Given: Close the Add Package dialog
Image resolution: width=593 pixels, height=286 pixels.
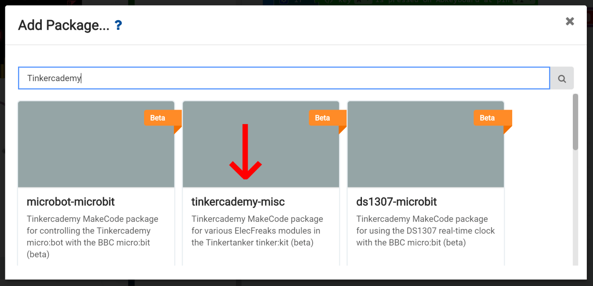Looking at the screenshot, I should [570, 21].
